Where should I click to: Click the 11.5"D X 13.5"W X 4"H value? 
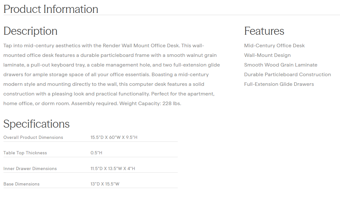113,168
